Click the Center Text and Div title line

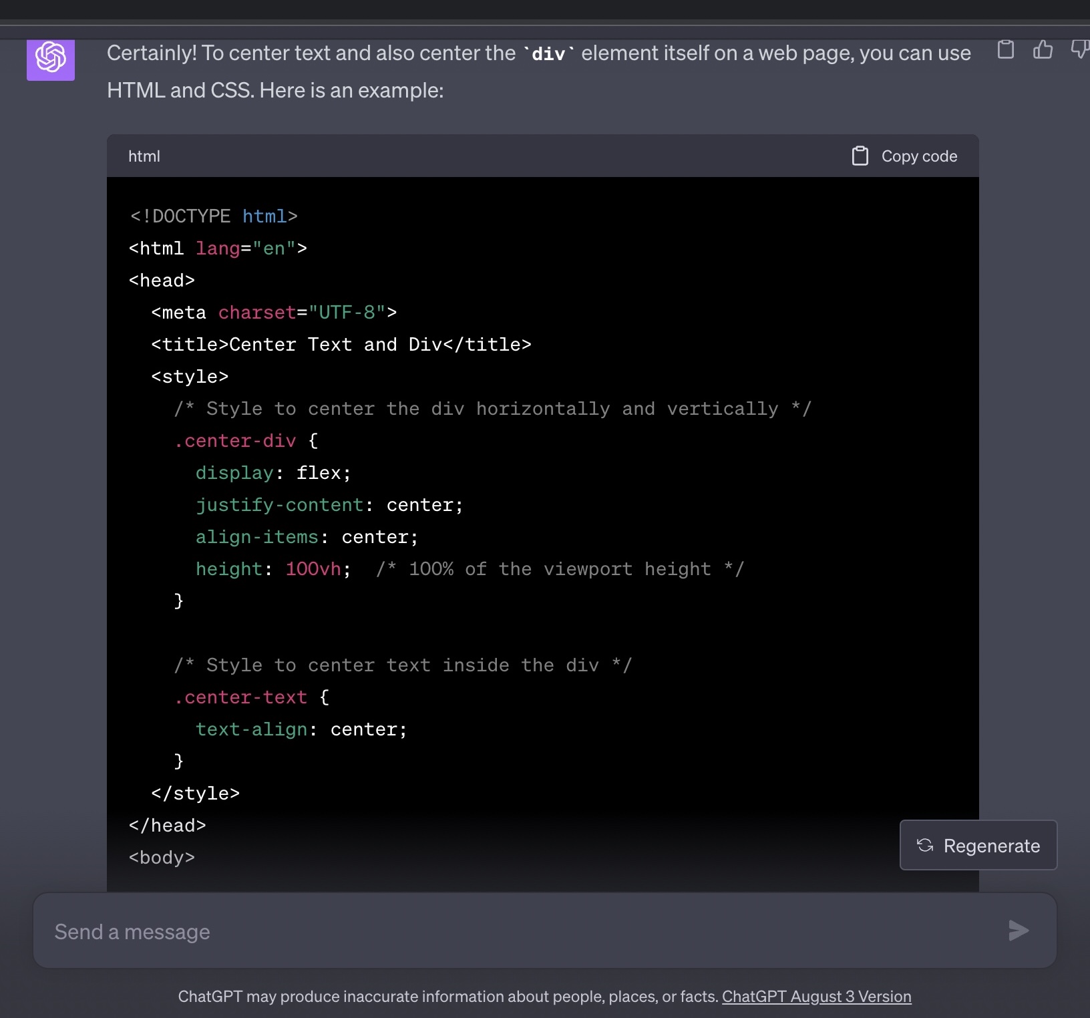pyautogui.click(x=341, y=345)
